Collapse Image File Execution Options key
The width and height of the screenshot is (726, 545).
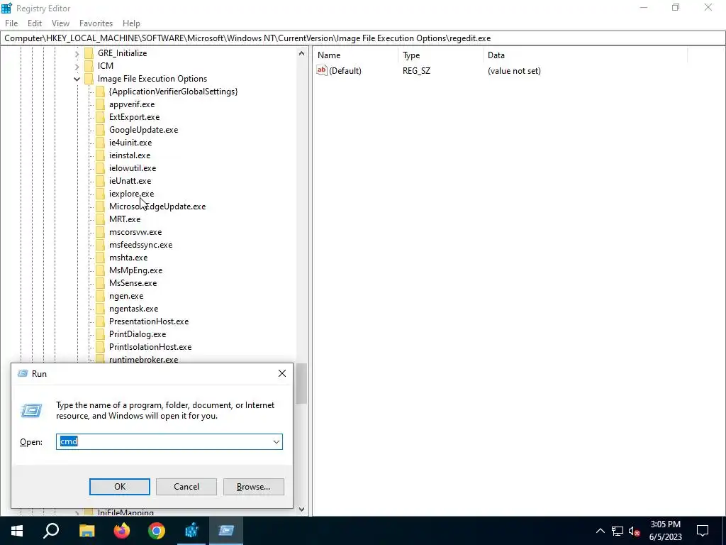77,79
